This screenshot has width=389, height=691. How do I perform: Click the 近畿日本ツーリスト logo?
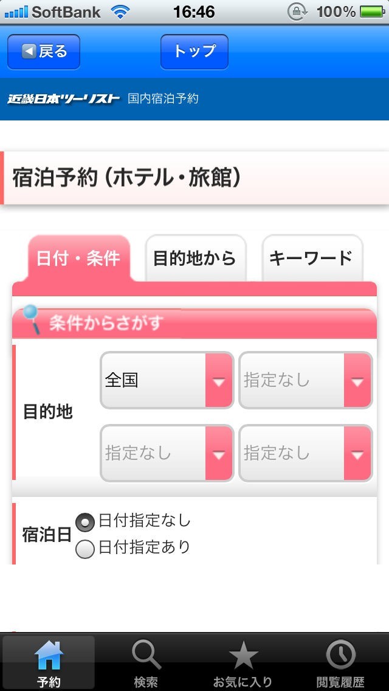[63, 99]
